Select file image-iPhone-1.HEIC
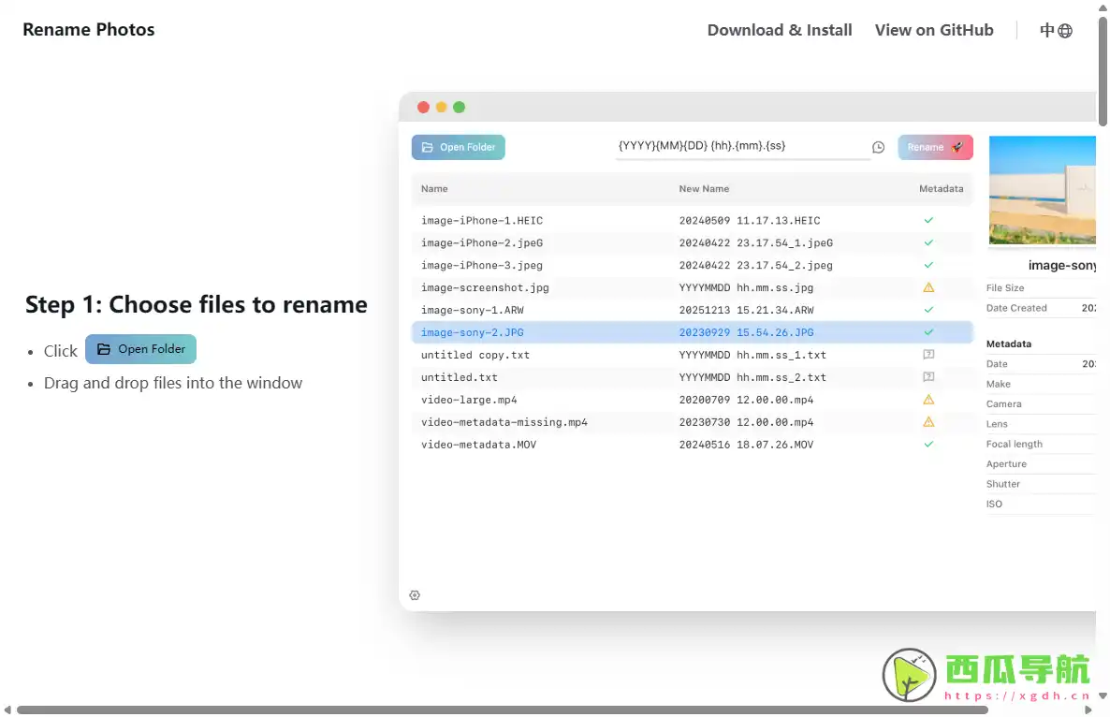The image size is (1110, 717). (482, 220)
